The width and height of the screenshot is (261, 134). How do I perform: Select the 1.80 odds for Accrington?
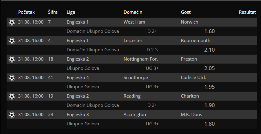(209, 124)
